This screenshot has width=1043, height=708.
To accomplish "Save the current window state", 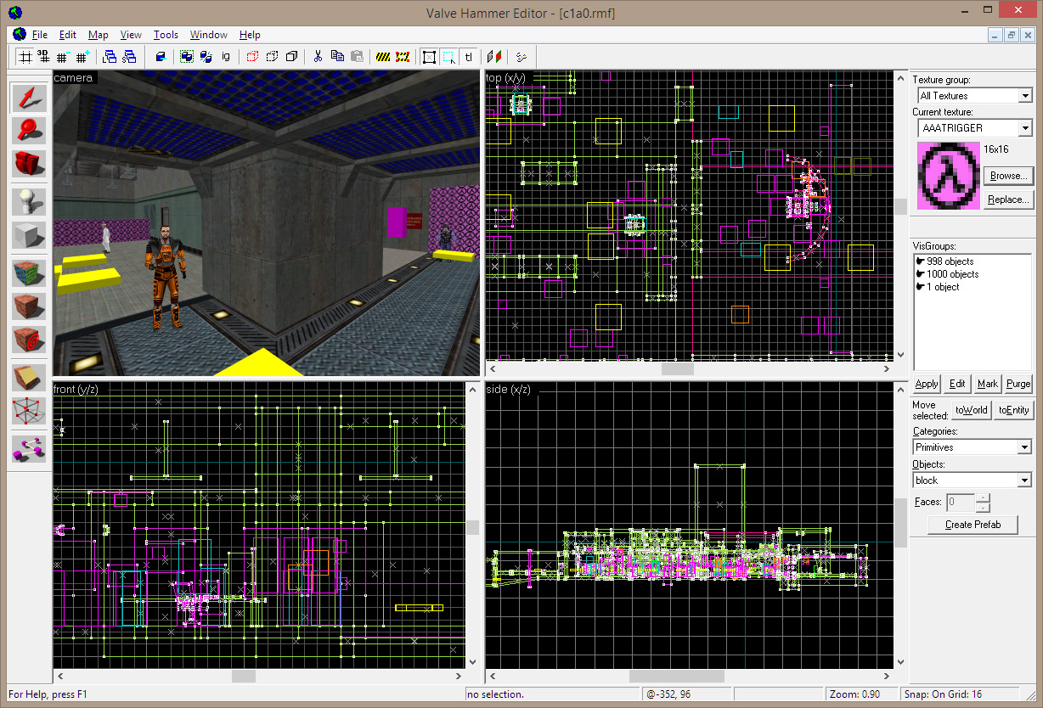I will pyautogui.click(x=129, y=57).
